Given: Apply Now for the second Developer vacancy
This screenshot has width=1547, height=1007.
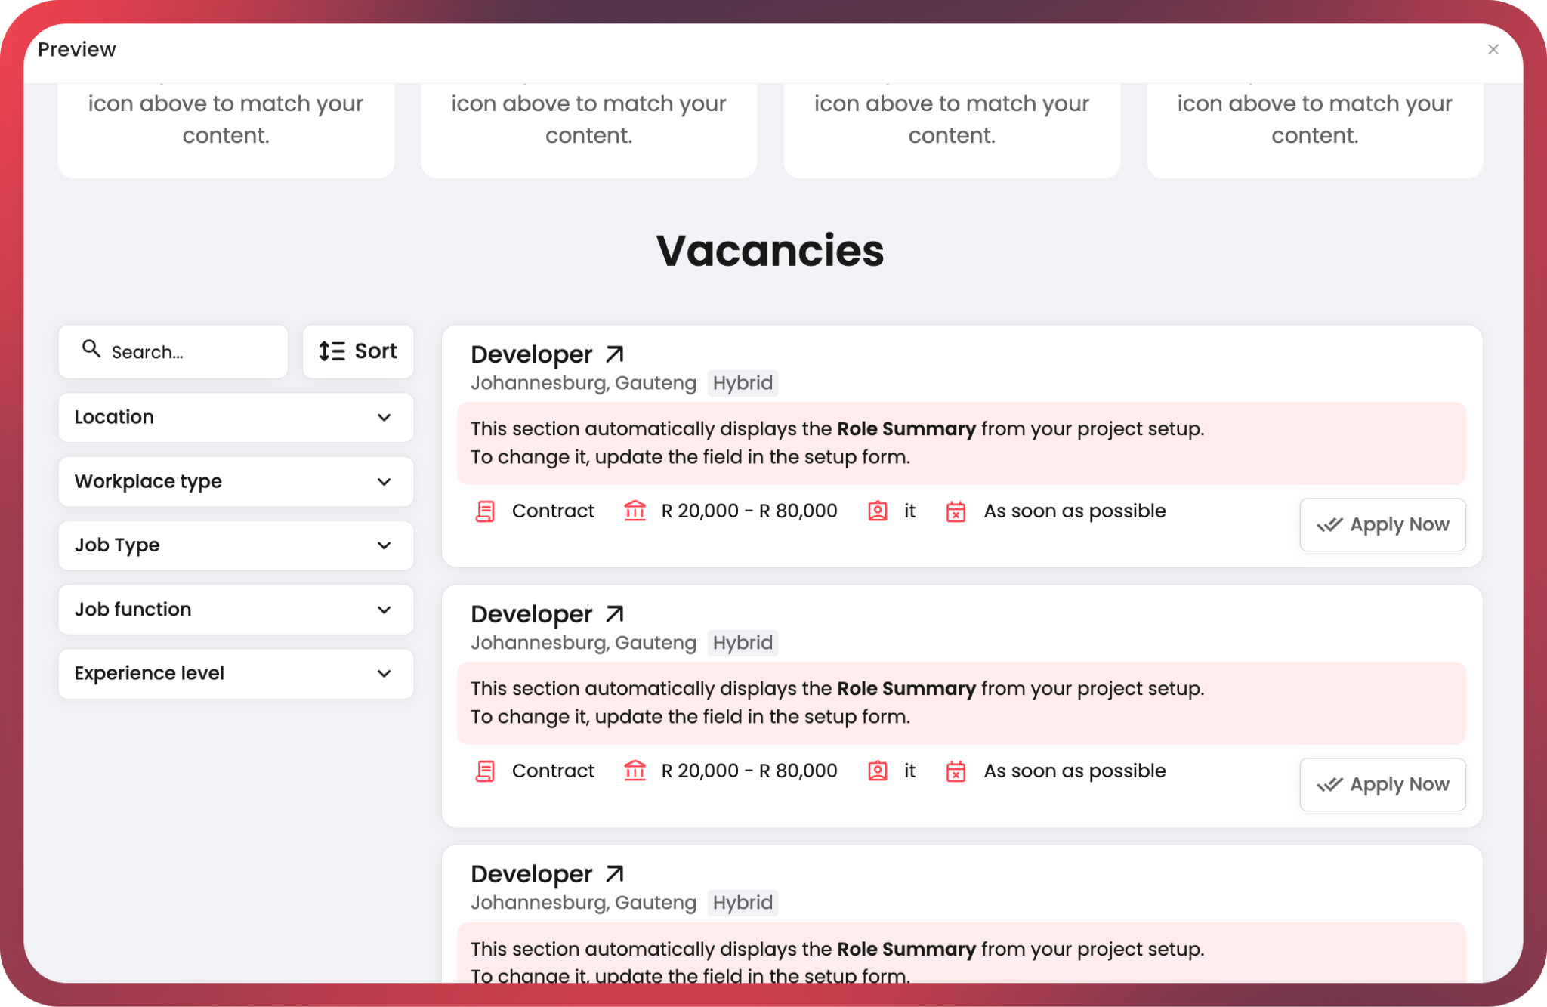Looking at the screenshot, I should pos(1382,784).
